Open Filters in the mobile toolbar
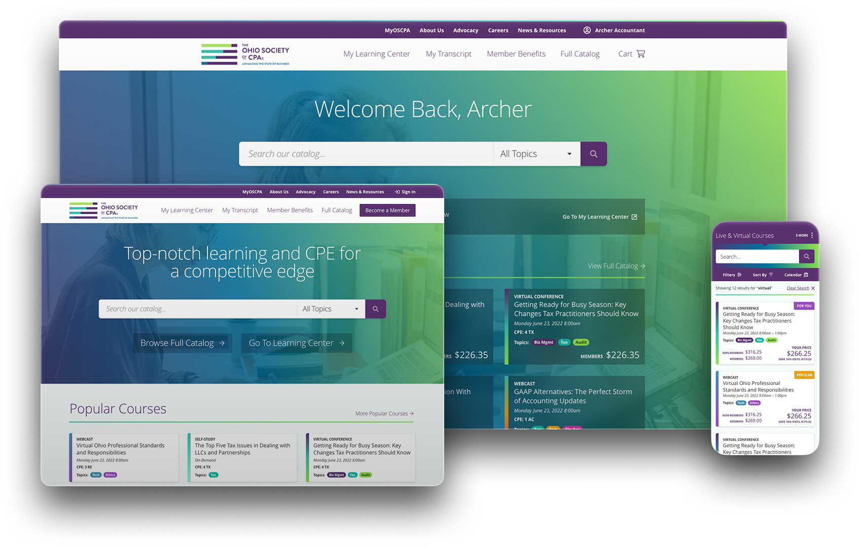Viewport: 860px width, 547px height. pyautogui.click(x=732, y=275)
